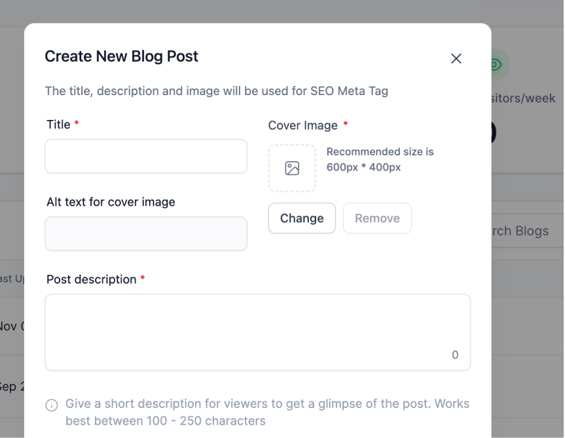Click the cover image placeholder icon
Viewport: 565px width, 438px height.
[x=292, y=168]
